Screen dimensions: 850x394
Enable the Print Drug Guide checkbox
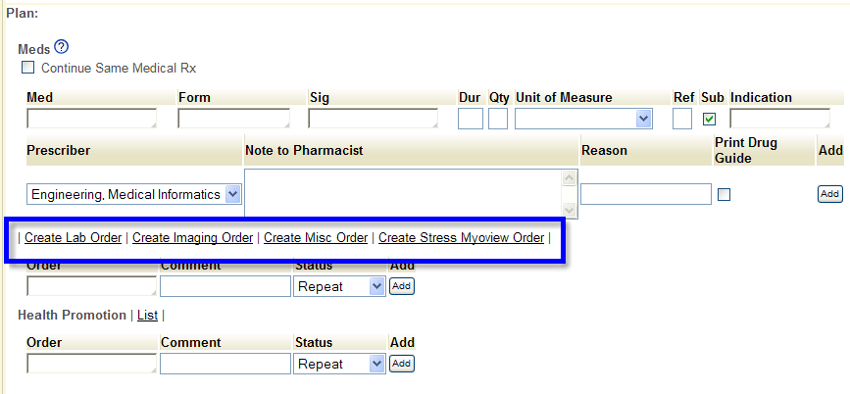[724, 195]
